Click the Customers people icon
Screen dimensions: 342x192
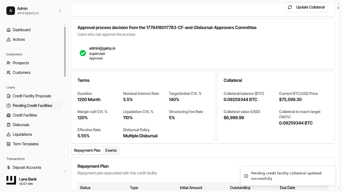point(9,73)
